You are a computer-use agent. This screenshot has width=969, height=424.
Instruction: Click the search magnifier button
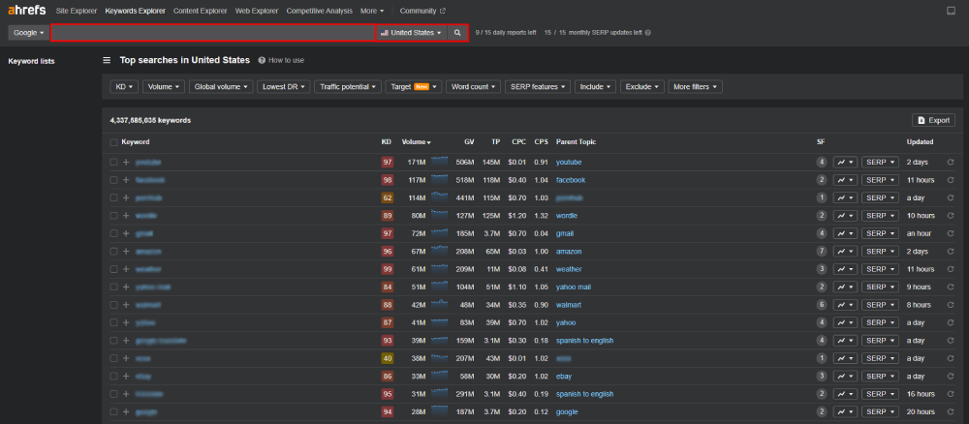tap(457, 33)
